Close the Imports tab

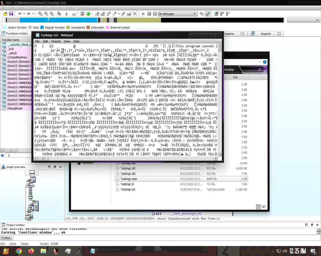[243, 34]
